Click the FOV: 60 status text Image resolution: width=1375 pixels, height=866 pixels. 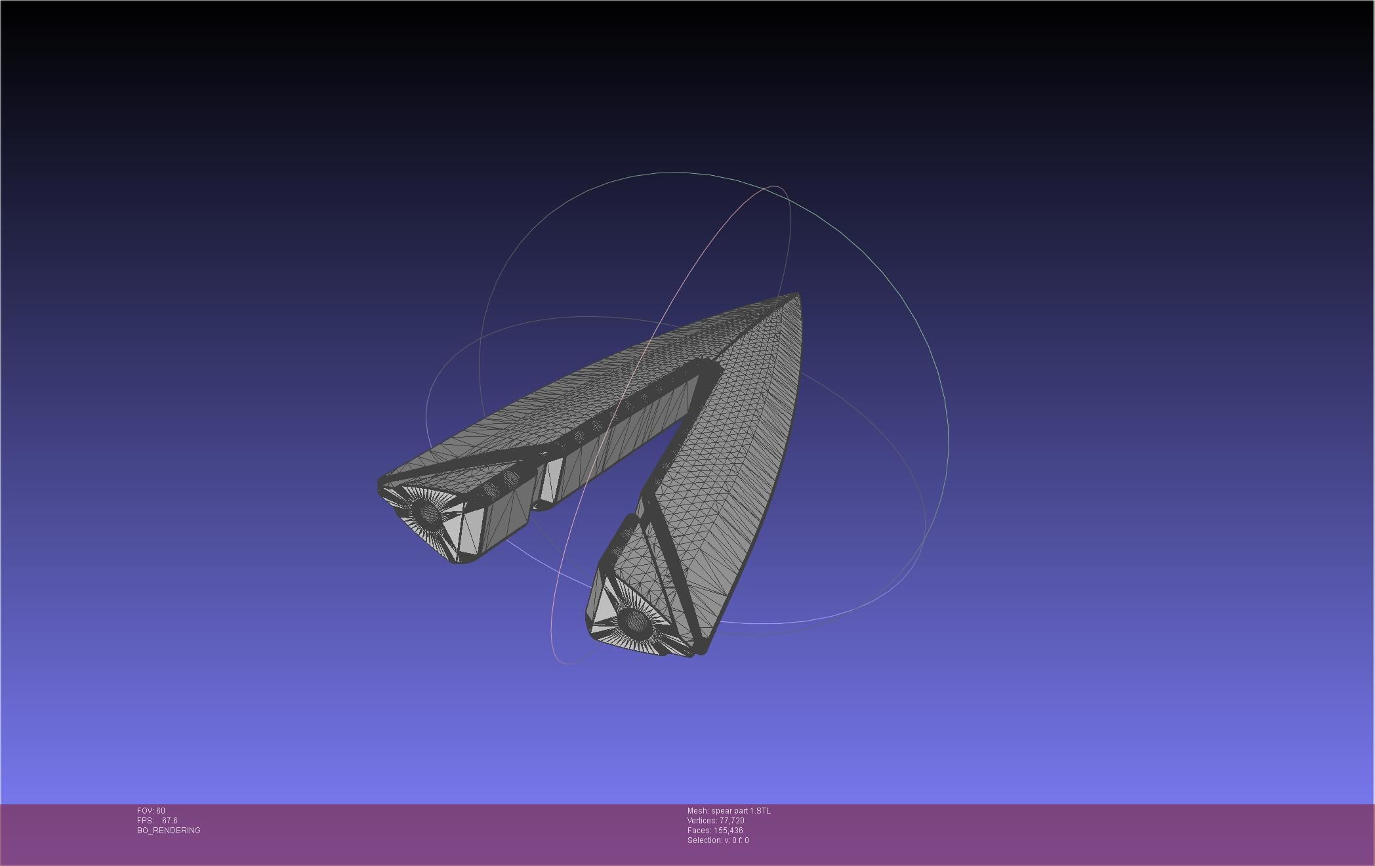pos(151,811)
